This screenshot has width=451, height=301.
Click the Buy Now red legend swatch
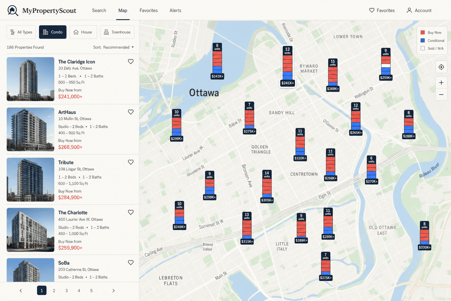pyautogui.click(x=423, y=33)
